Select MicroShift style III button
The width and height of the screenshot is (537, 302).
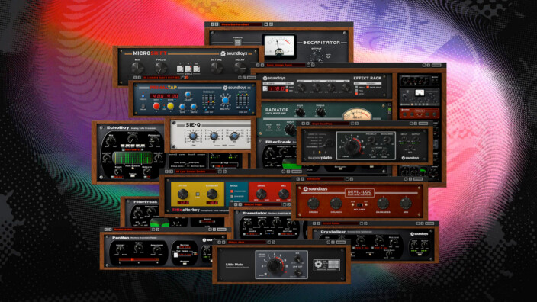[x=197, y=69]
